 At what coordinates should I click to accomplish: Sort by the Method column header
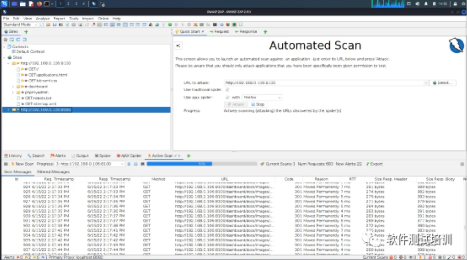click(x=158, y=179)
